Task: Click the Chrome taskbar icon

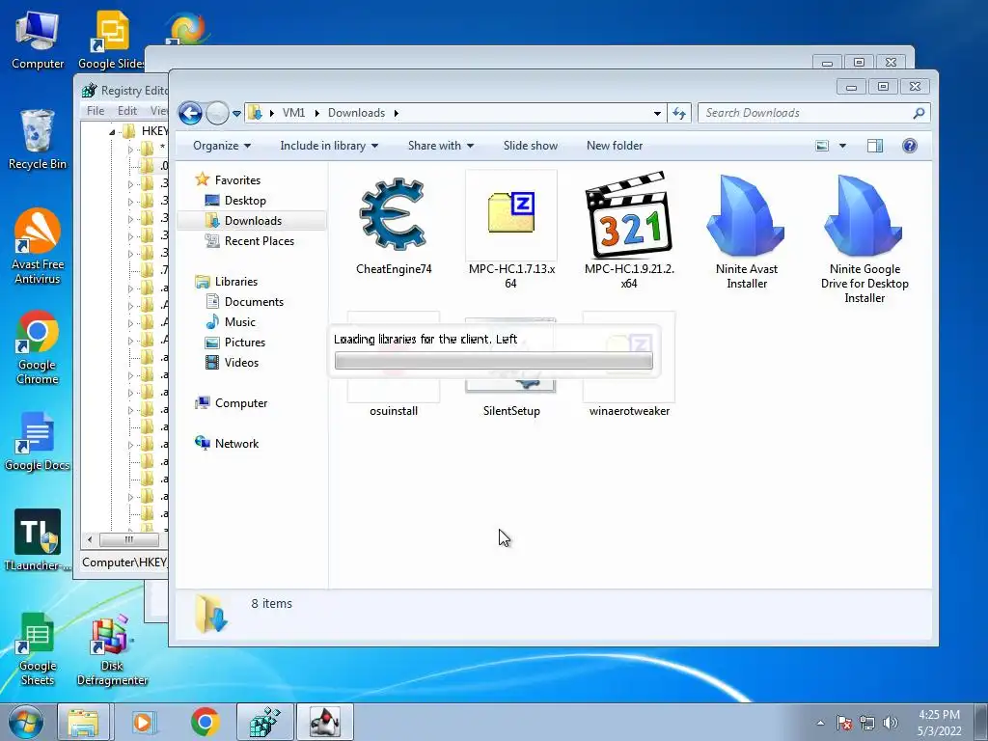Action: (205, 722)
